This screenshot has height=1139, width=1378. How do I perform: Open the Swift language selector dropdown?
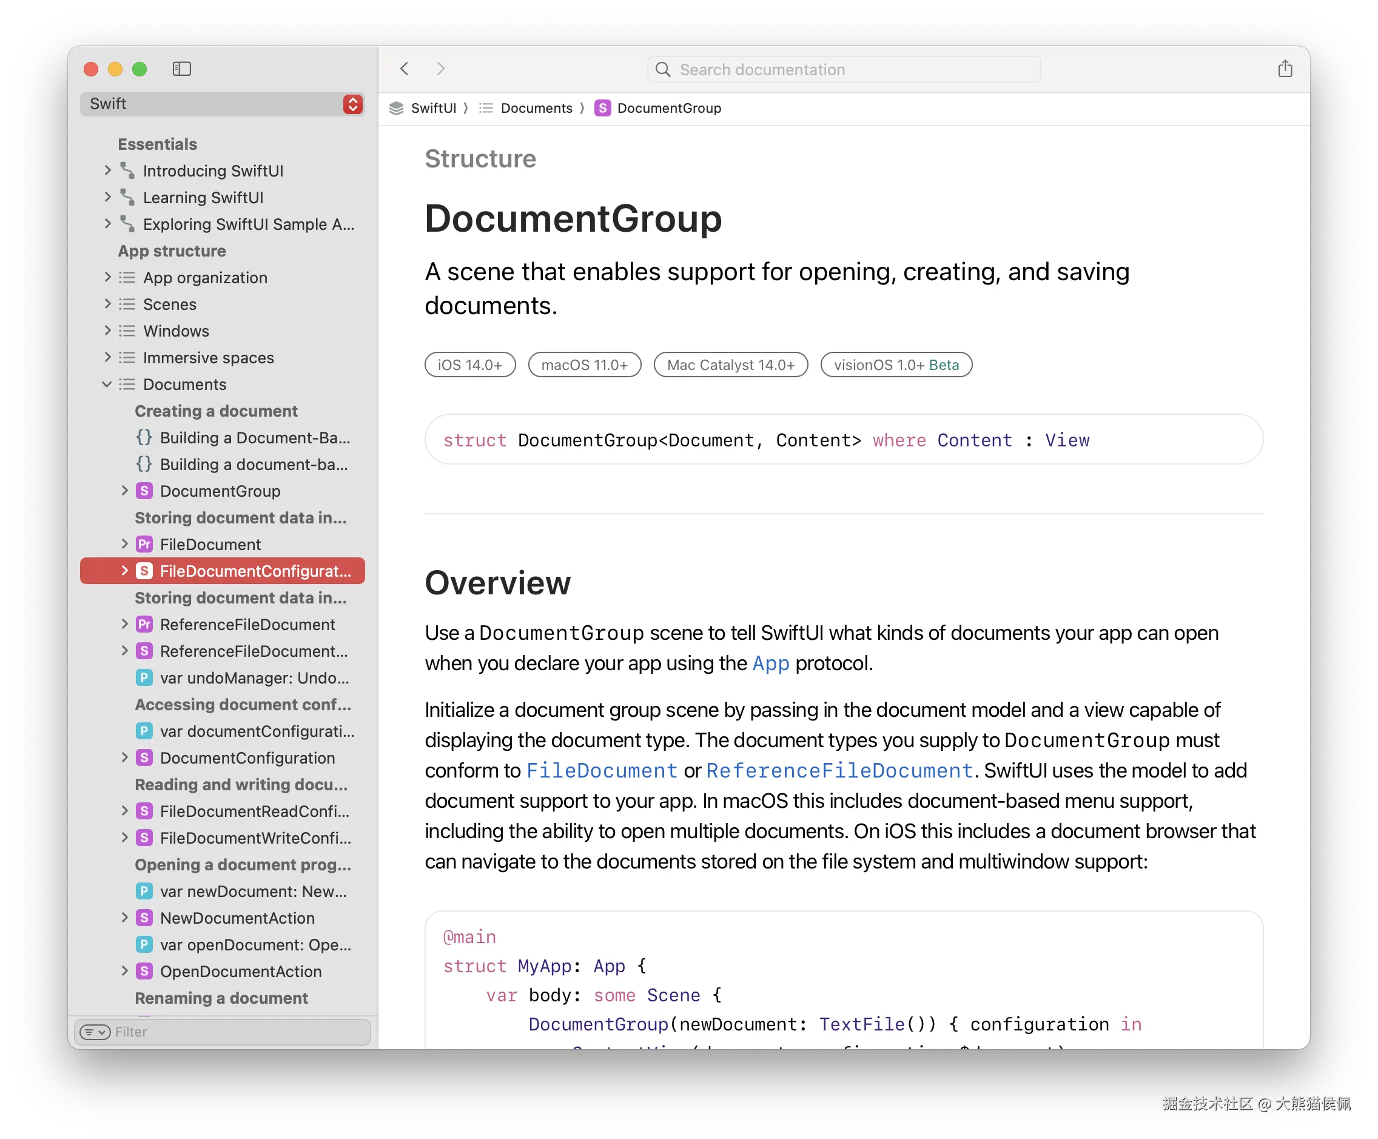point(352,104)
